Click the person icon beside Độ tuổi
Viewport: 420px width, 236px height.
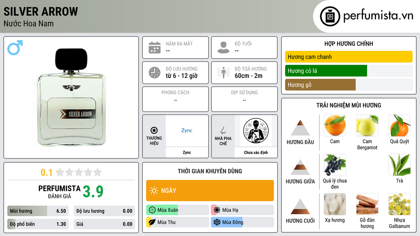[224, 48]
